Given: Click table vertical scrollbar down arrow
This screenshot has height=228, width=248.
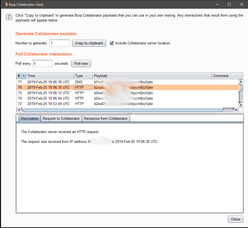Looking at the screenshot, I should tap(241, 105).
